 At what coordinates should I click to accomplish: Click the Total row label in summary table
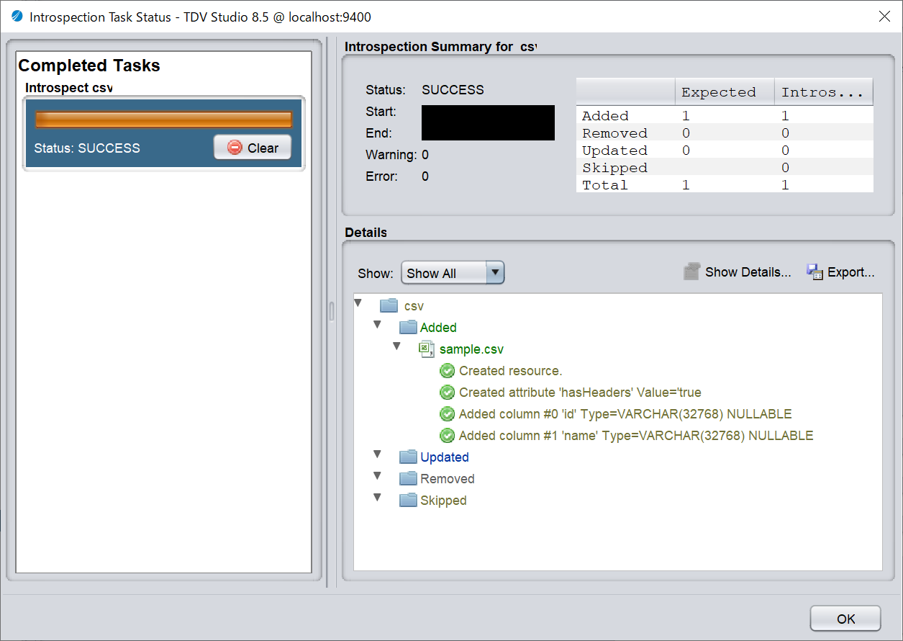605,185
